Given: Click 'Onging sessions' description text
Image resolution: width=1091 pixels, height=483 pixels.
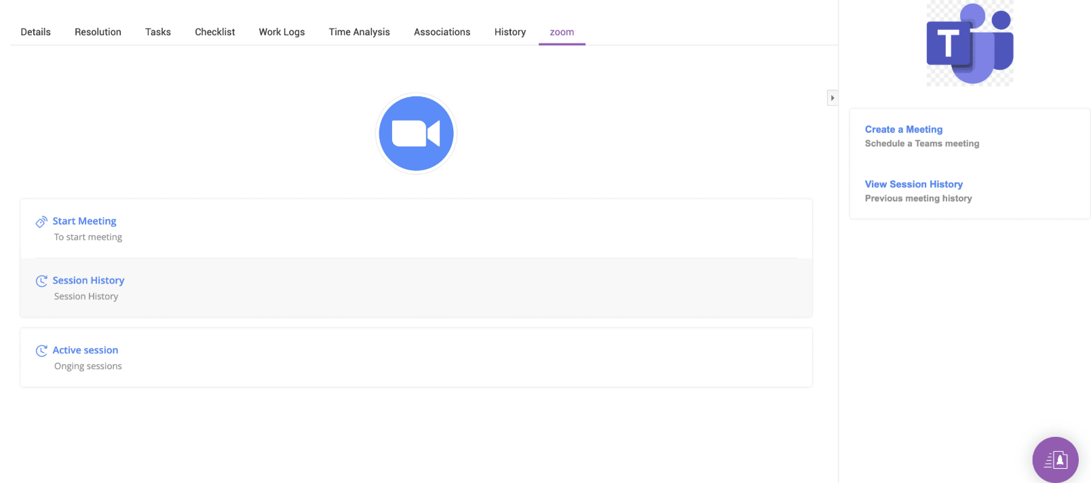Looking at the screenshot, I should (x=88, y=366).
